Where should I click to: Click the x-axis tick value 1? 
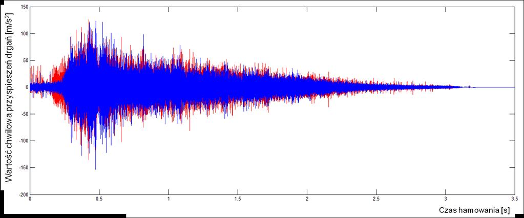[x=169, y=199]
